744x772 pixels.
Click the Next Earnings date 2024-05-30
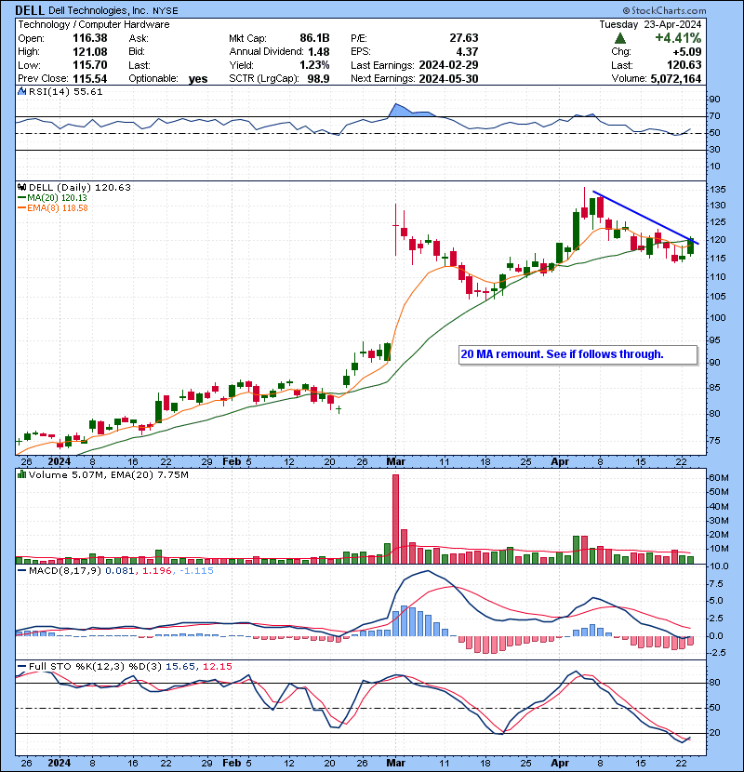(x=448, y=78)
